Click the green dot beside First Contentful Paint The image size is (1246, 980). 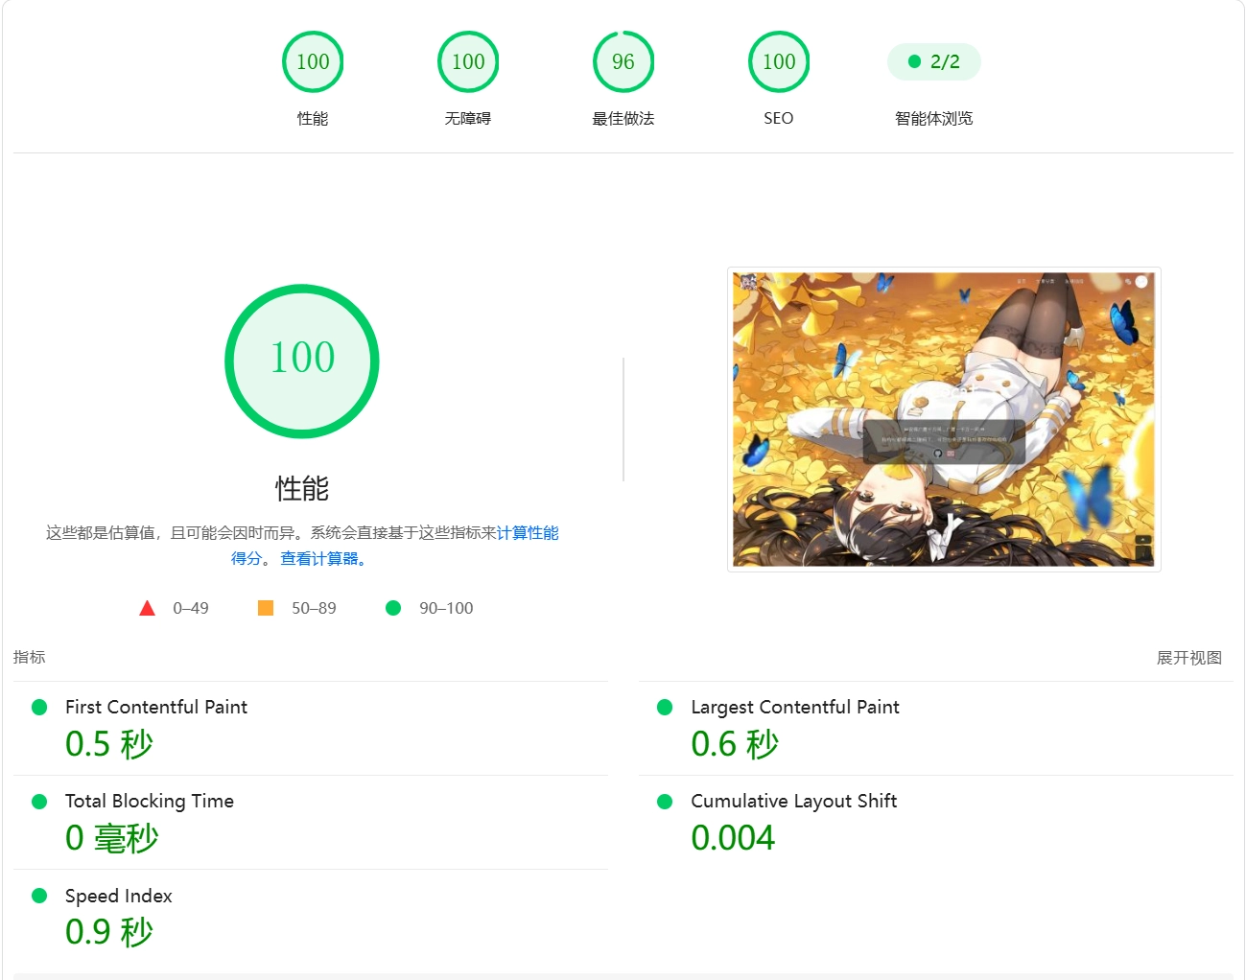tap(39, 707)
